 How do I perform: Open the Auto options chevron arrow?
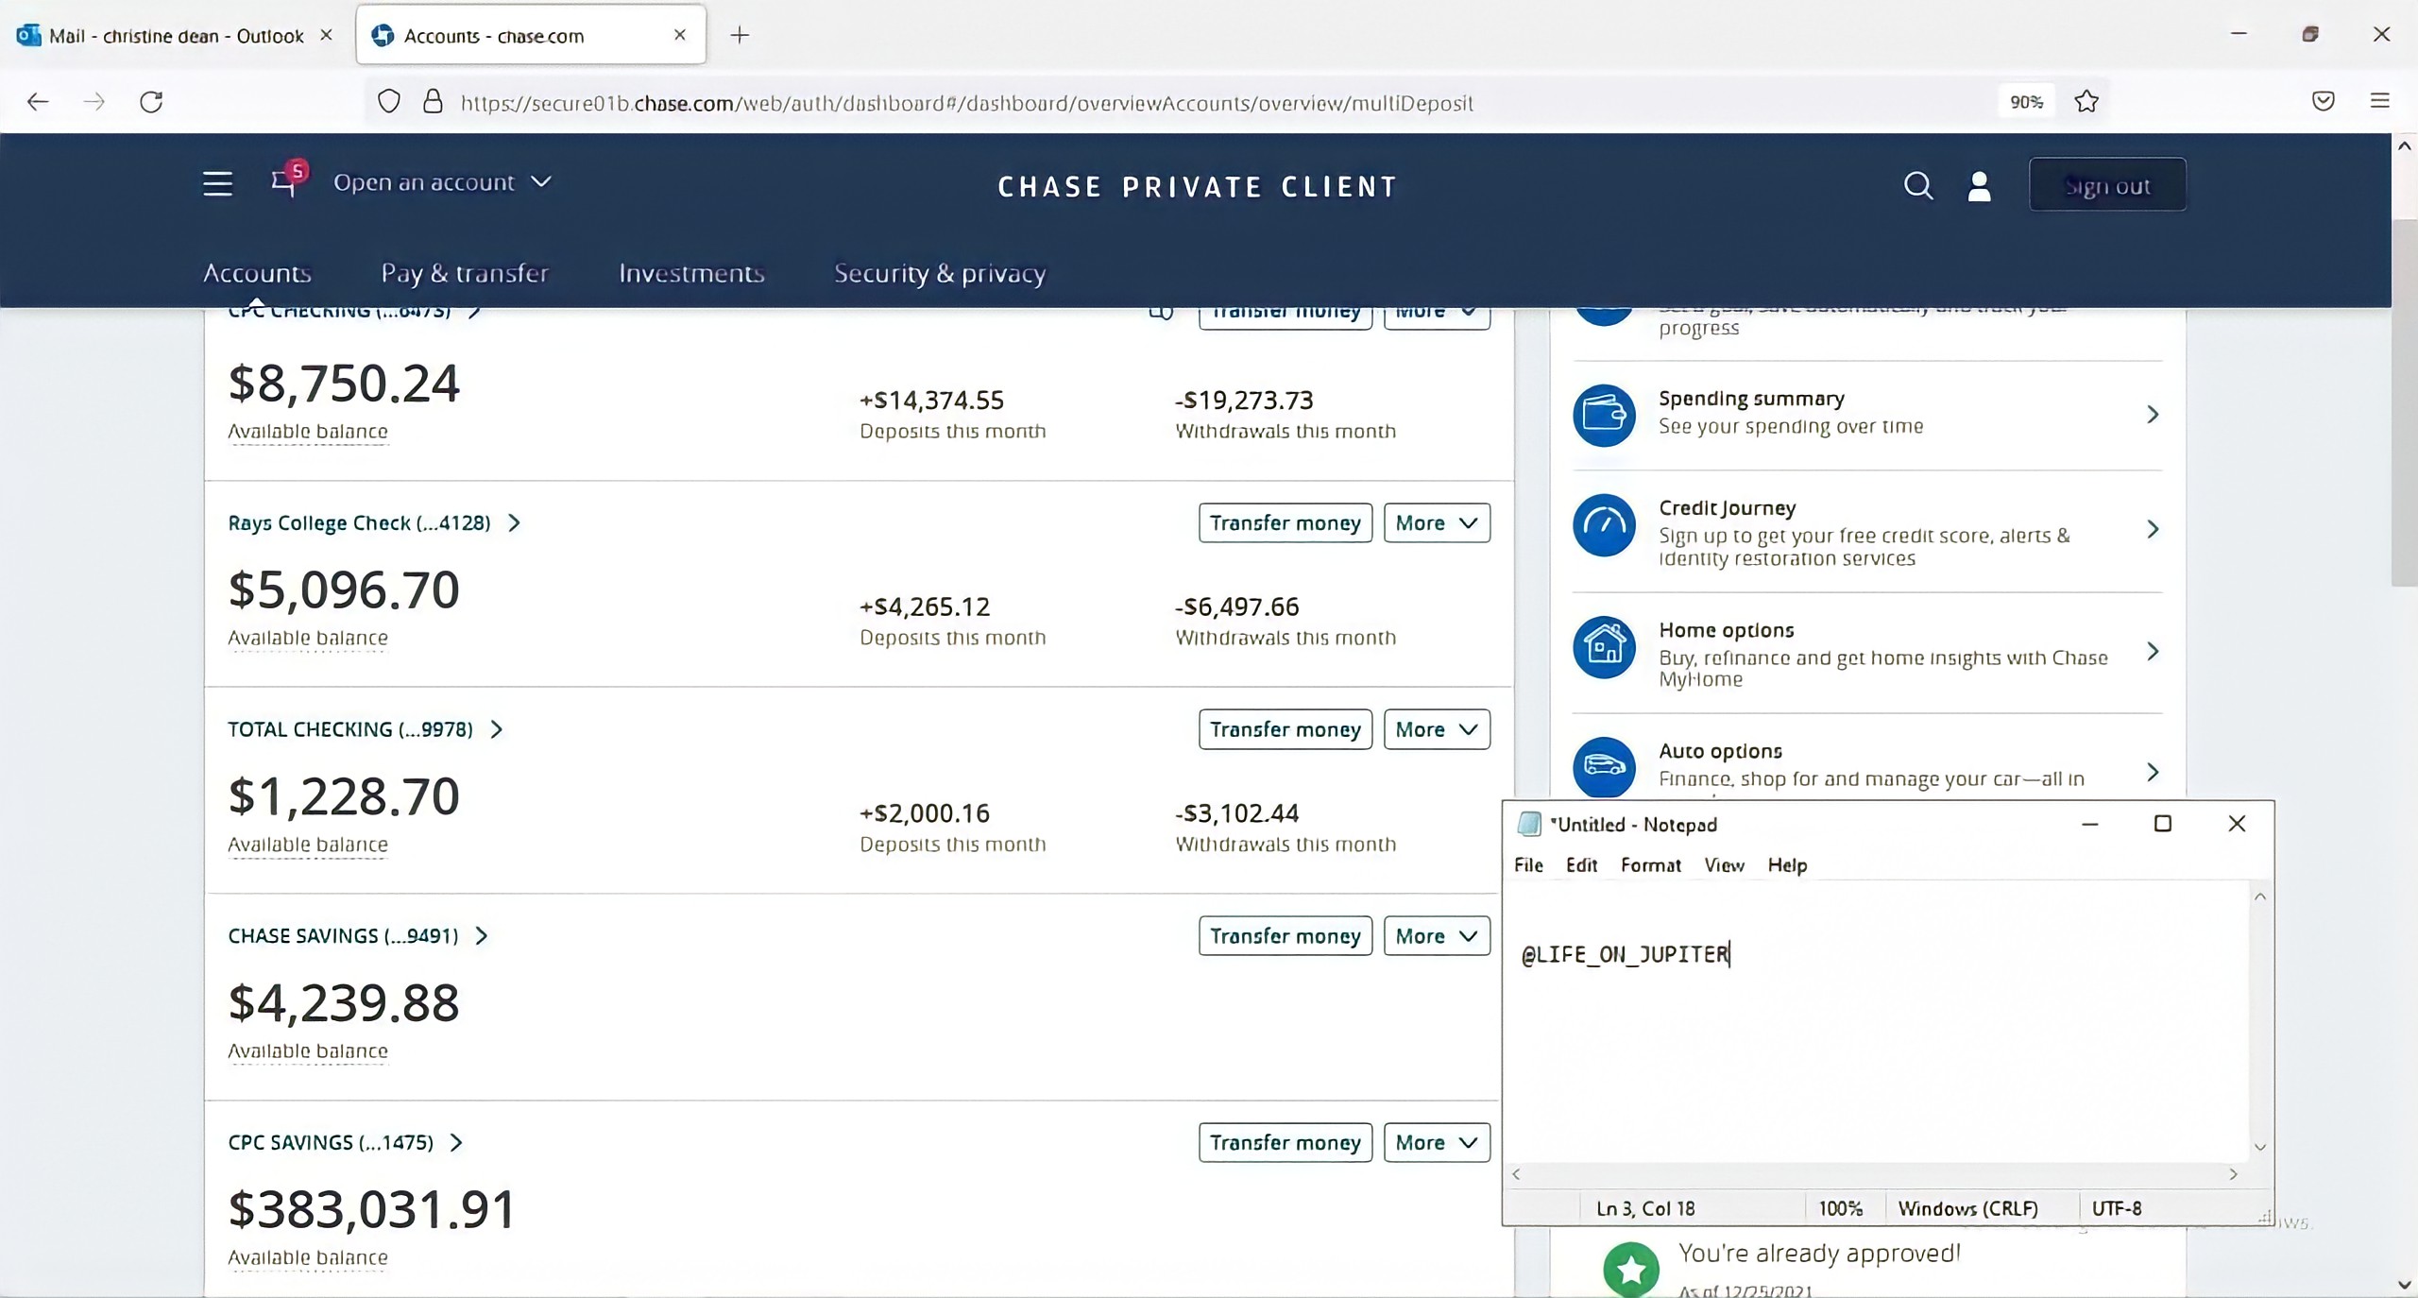click(x=2153, y=773)
